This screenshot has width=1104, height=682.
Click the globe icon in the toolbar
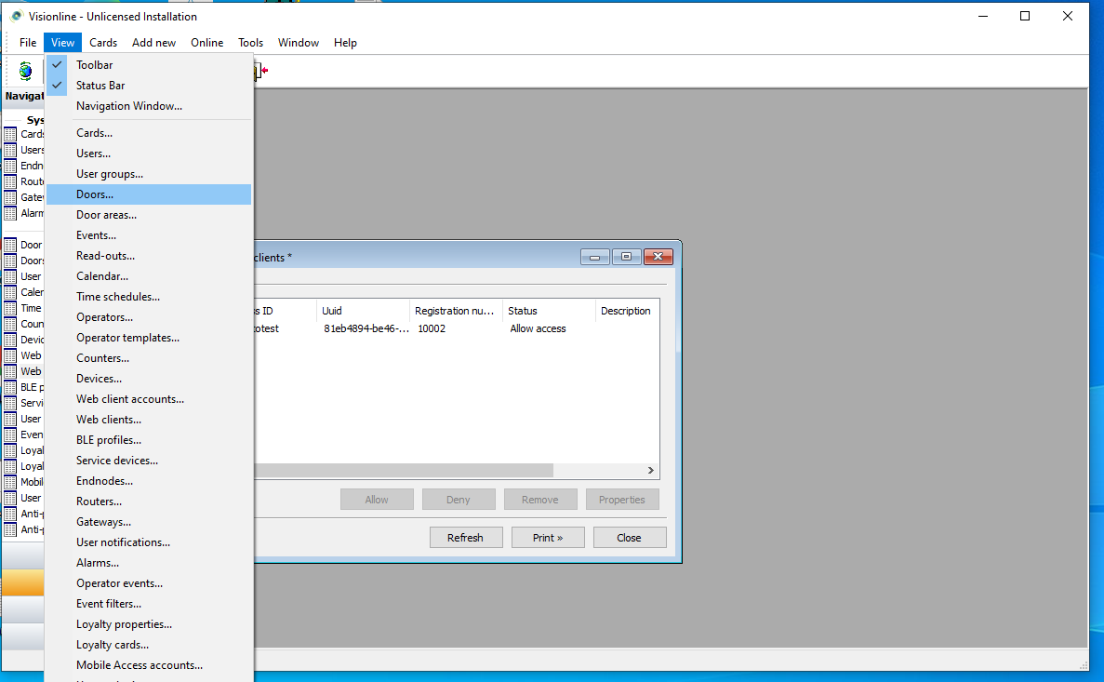point(25,71)
